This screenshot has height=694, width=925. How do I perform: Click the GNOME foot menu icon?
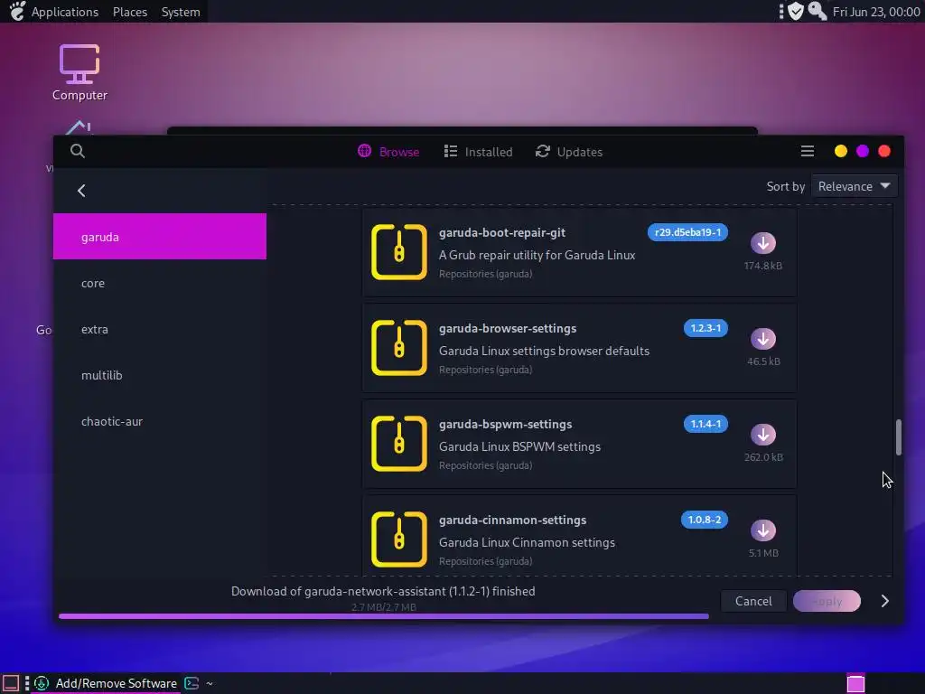pos(18,11)
